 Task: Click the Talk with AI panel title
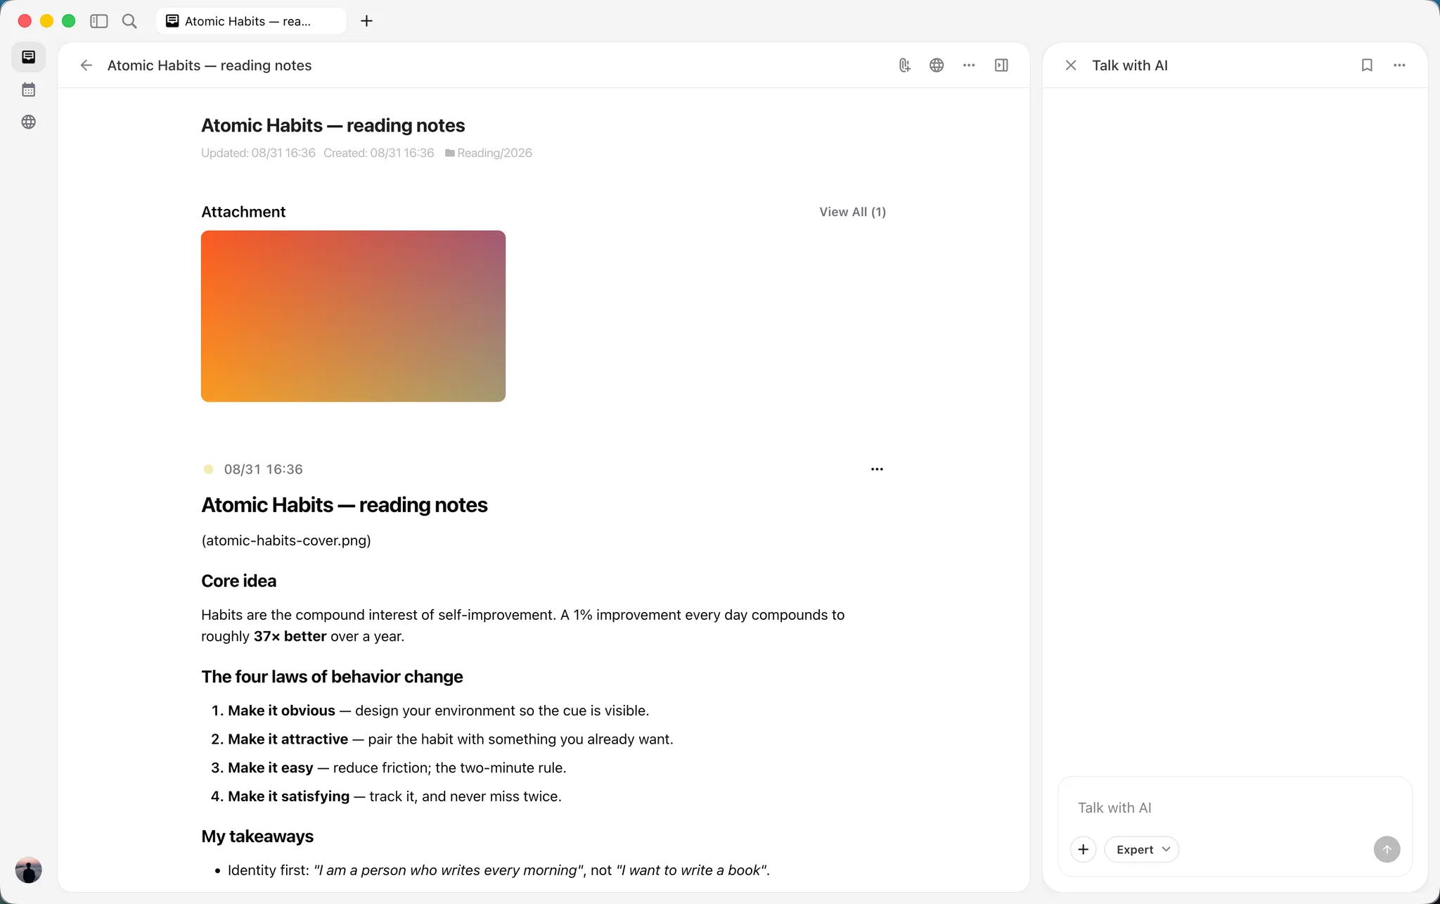(x=1130, y=65)
